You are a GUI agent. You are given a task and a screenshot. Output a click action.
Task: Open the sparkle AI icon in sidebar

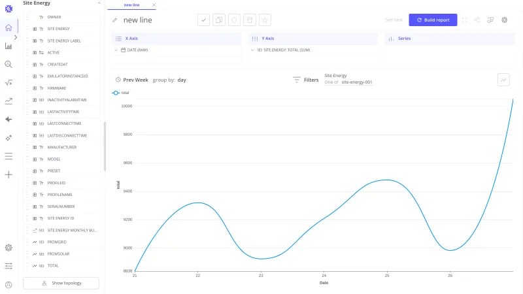(x=8, y=138)
